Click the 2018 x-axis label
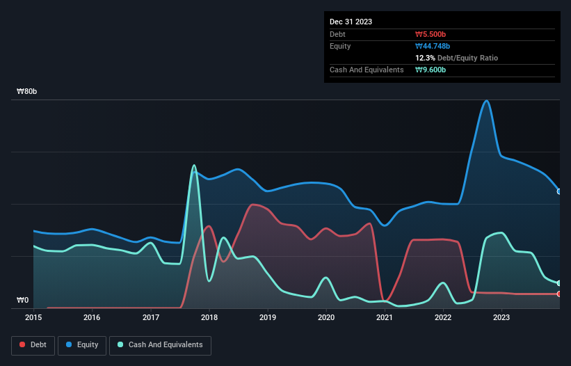The height and width of the screenshot is (366, 571). (x=209, y=317)
